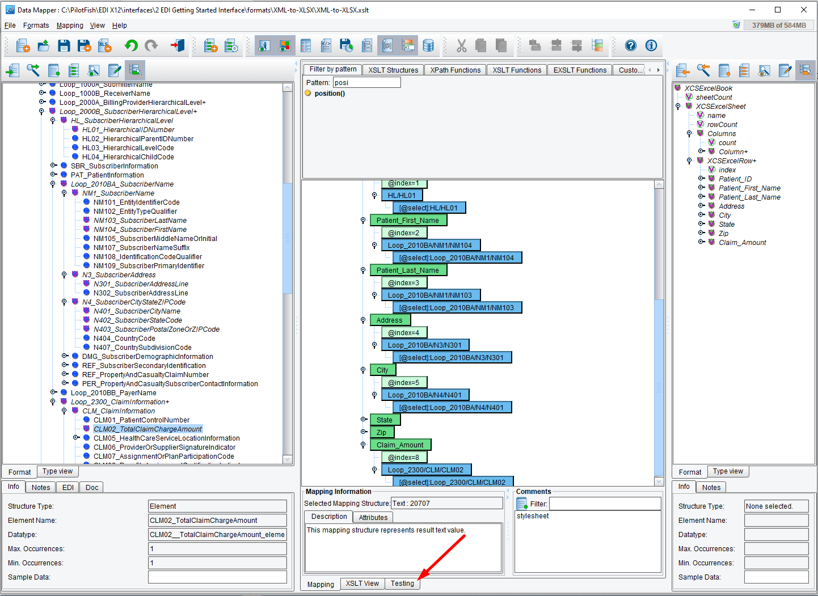This screenshot has width=818, height=596.
Task: Select the Claim_Amount mapping node
Action: pos(400,445)
